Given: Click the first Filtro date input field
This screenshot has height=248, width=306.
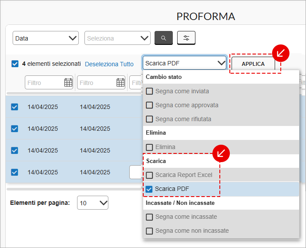Looking at the screenshot, I should (49, 82).
